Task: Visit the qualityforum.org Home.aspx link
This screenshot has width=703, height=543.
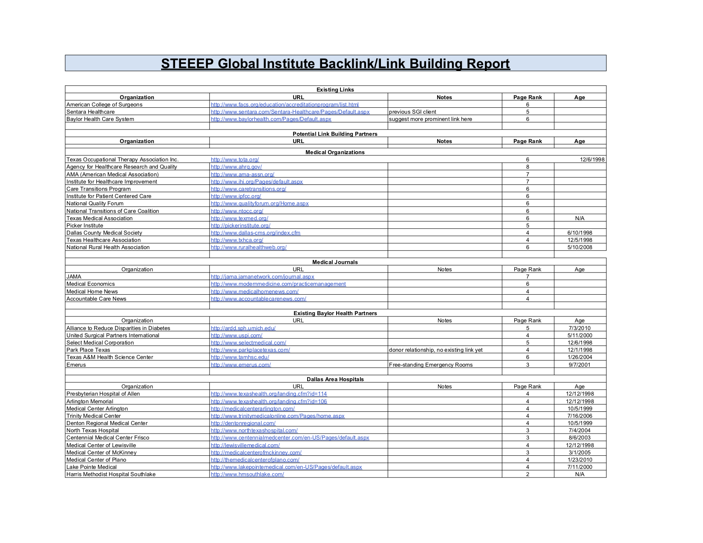Action: pos(260,203)
